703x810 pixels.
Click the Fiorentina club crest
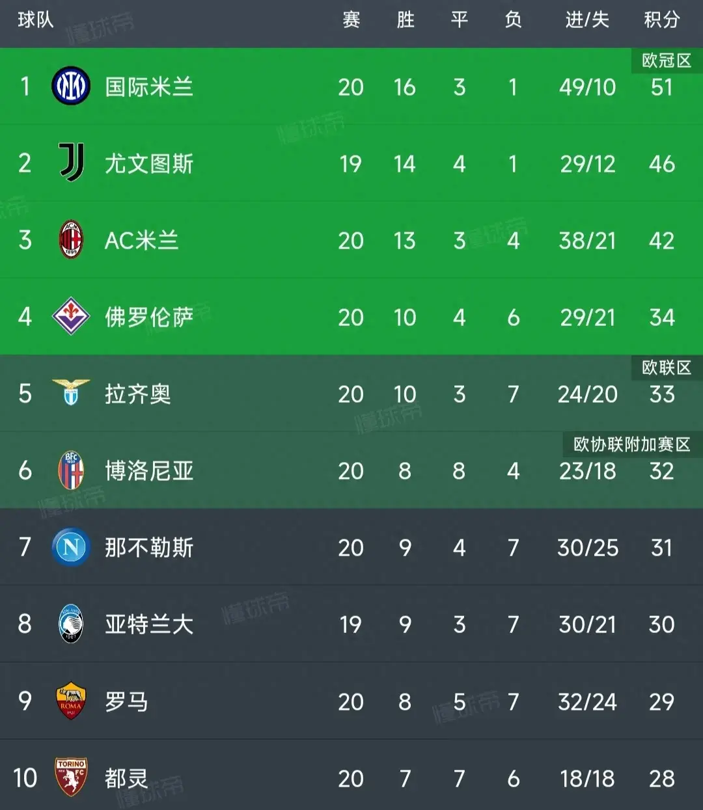click(70, 317)
